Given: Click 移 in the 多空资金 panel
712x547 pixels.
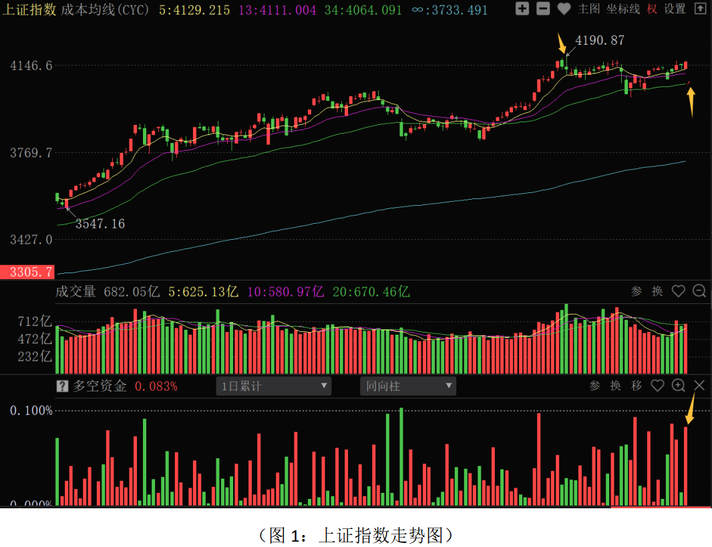Looking at the screenshot, I should pos(637,385).
